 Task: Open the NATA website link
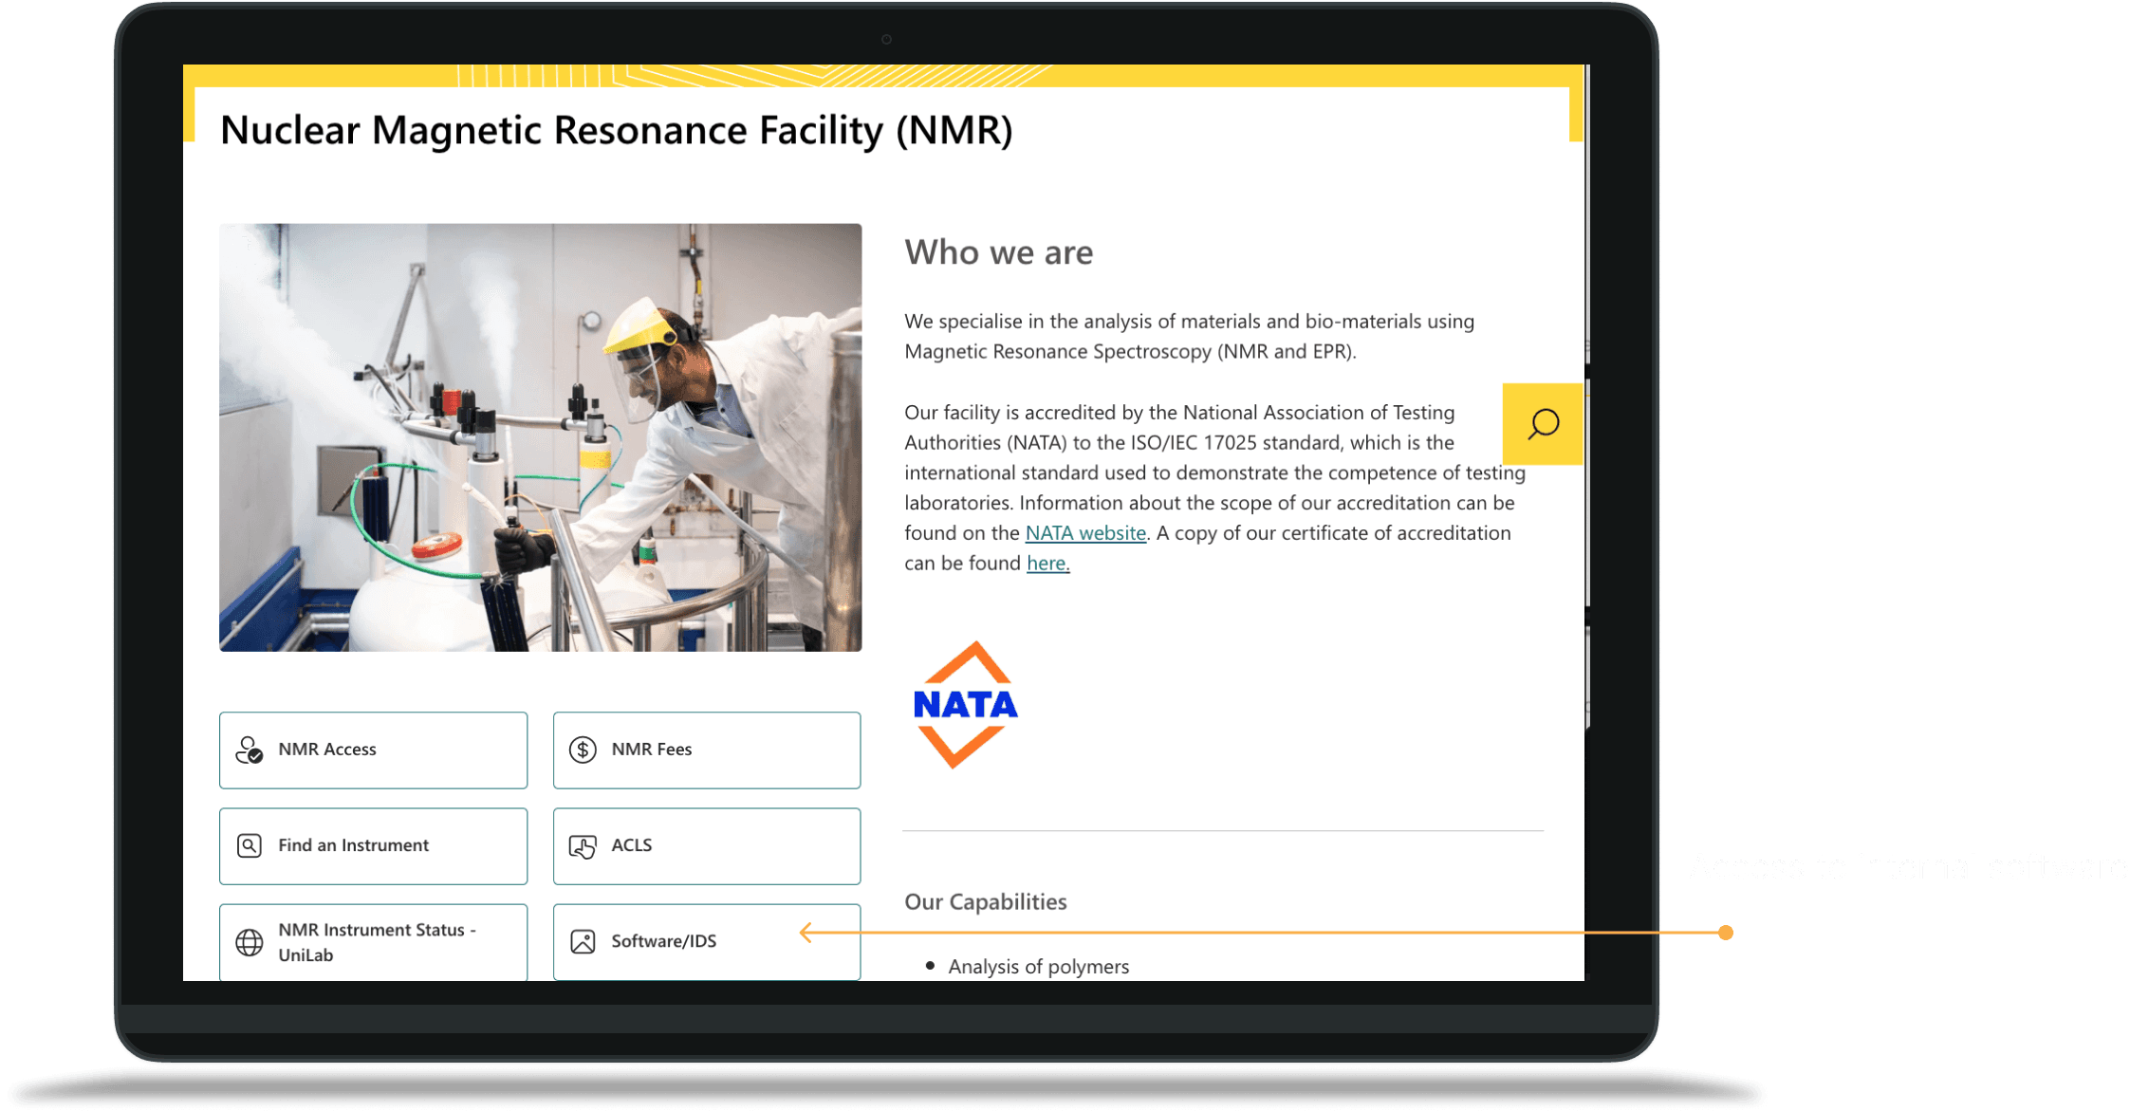(1085, 533)
